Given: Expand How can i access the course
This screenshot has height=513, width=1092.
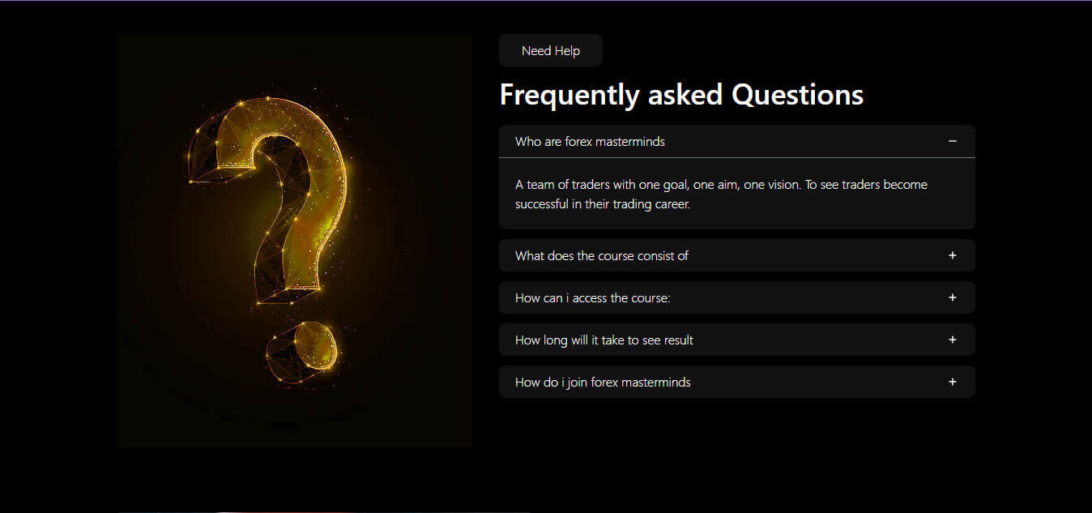Looking at the screenshot, I should pos(593,298).
